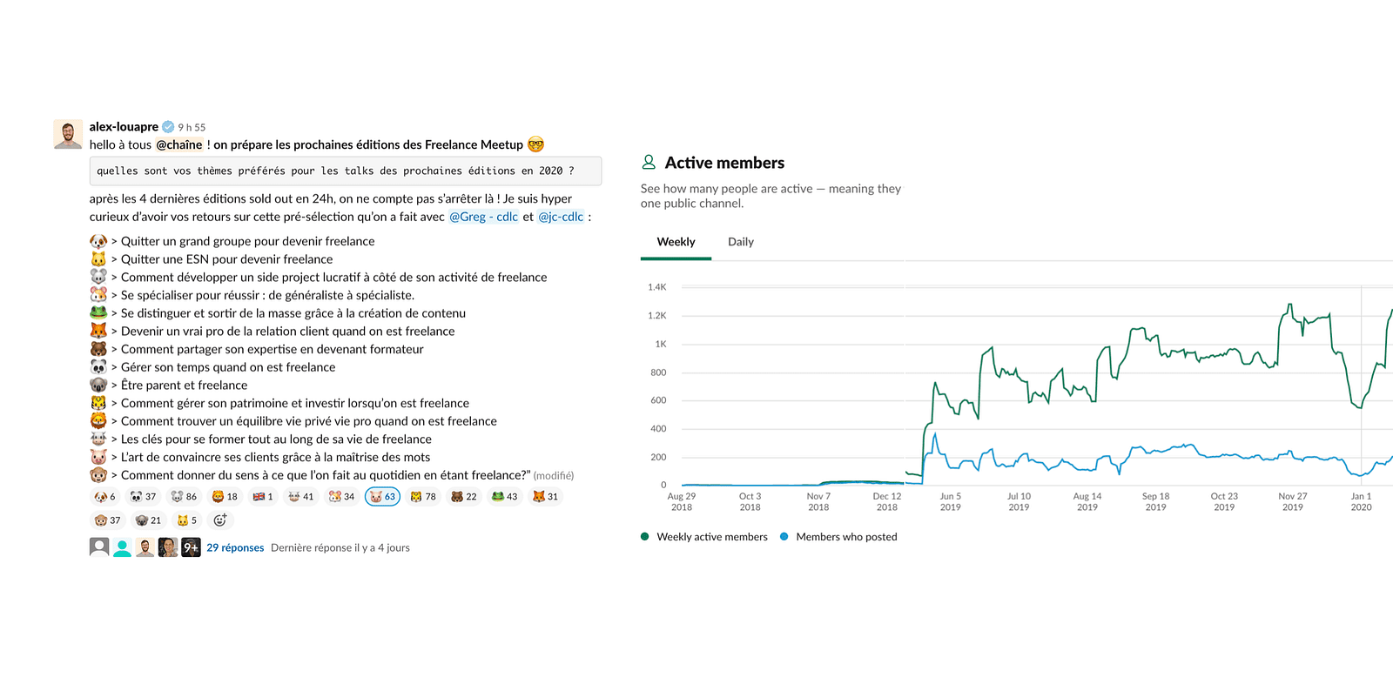This screenshot has height=684, width=1393.
Task: Click 'L'art de convaincre ses clients' line
Action: pos(275,457)
